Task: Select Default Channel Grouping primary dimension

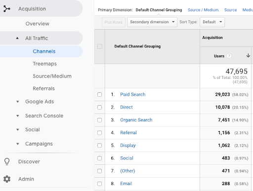Action: click(159, 10)
